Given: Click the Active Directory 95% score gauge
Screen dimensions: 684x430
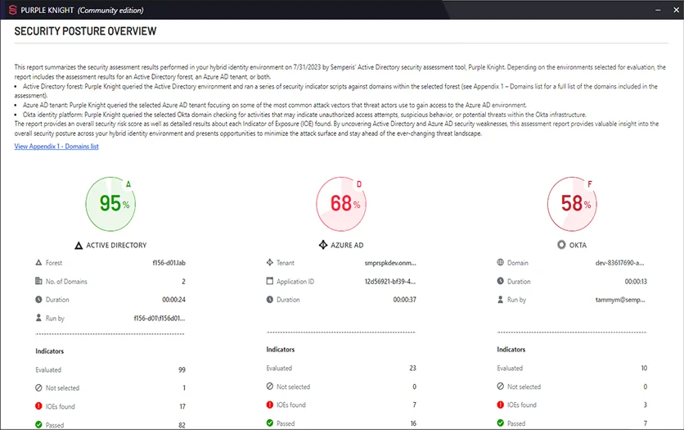Looking at the screenshot, I should pos(111,203).
